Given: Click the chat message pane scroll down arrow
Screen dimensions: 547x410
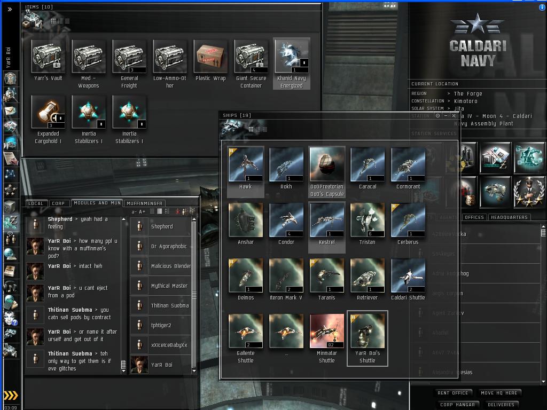Looking at the screenshot, I should pyautogui.click(x=123, y=372).
